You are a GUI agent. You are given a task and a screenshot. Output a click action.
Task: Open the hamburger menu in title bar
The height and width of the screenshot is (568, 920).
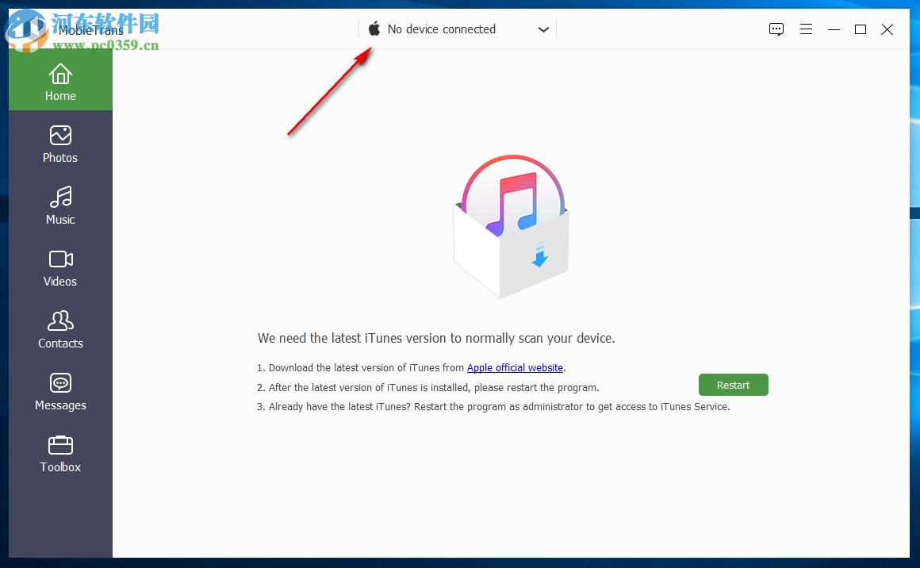coord(806,29)
